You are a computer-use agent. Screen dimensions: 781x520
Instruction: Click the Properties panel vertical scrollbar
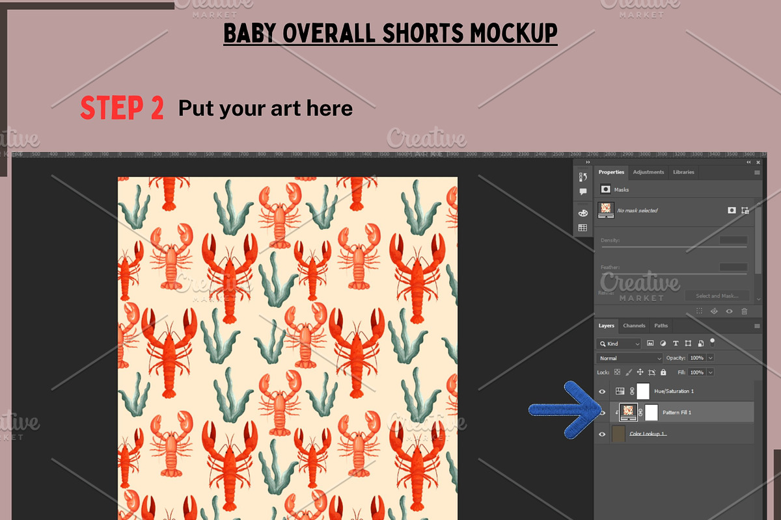click(758, 240)
